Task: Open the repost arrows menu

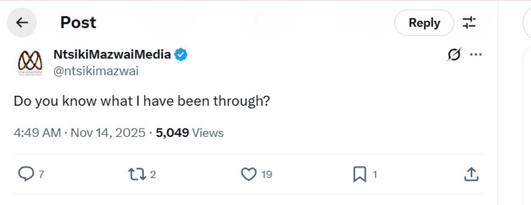Action: (x=137, y=175)
